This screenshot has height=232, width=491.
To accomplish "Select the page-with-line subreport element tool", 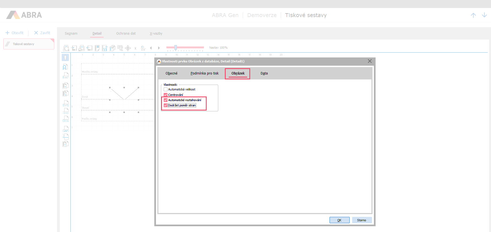I will pyautogui.click(x=66, y=136).
